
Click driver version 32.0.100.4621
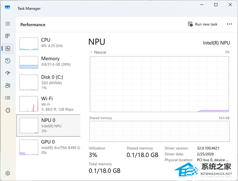[208, 148]
